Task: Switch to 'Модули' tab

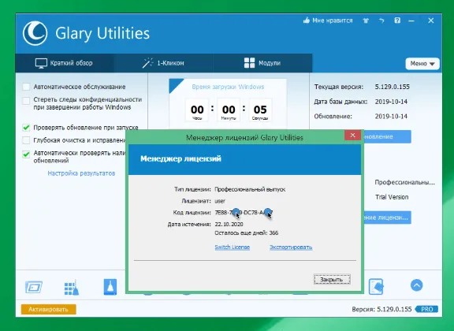Action: [262, 63]
